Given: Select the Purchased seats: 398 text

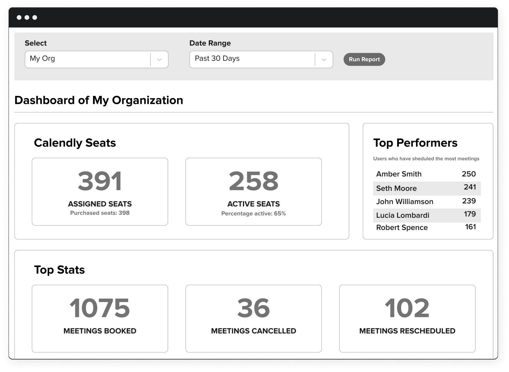Looking at the screenshot, I should (x=100, y=213).
